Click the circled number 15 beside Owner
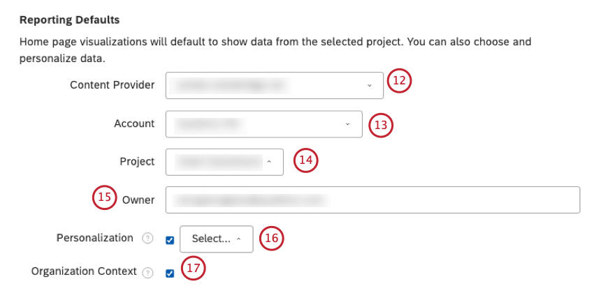The height and width of the screenshot is (293, 594). 105,197
